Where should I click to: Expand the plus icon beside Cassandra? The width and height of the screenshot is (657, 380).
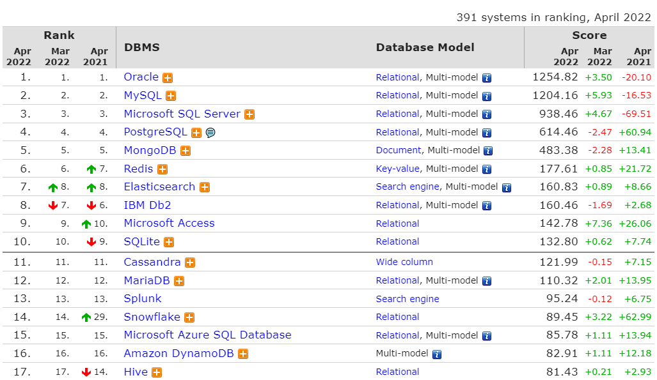(x=190, y=262)
